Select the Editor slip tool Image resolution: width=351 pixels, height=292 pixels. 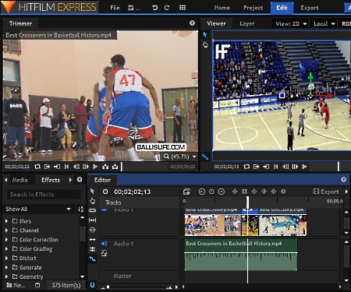pyautogui.click(x=92, y=220)
